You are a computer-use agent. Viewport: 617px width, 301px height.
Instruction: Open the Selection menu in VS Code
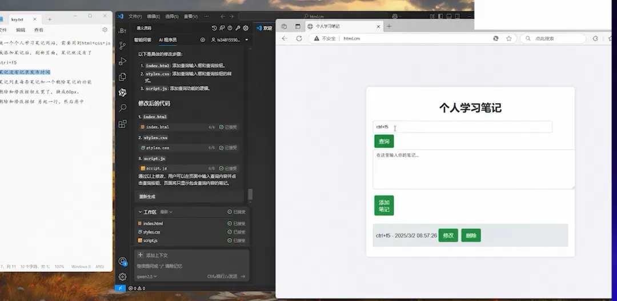coord(172,17)
